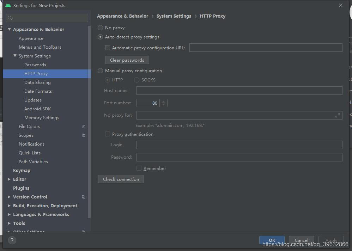Choose the SOCKS proxy type radio

pyautogui.click(x=136, y=80)
